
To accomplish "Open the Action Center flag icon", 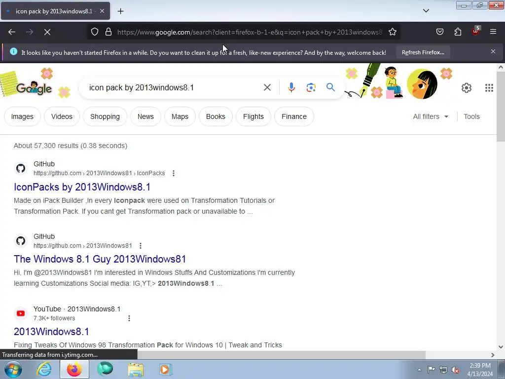I will [431, 369].
